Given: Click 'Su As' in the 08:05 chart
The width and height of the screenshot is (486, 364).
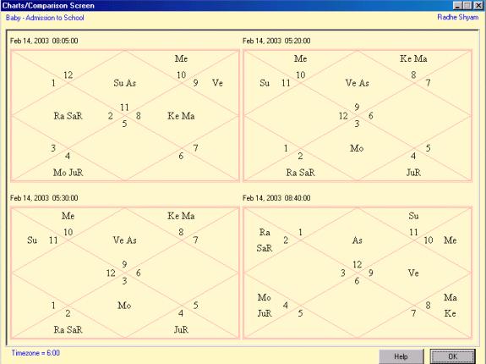Looking at the screenshot, I should 124,83.
